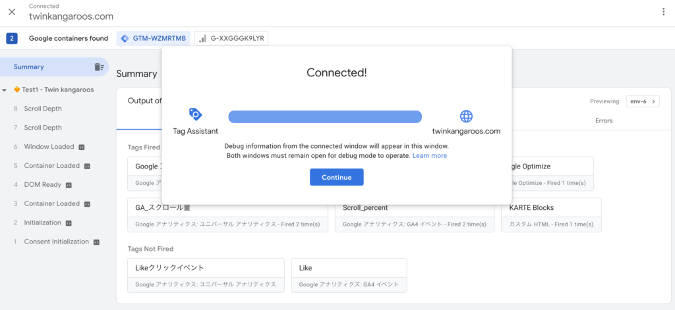675x310 pixels.
Task: Open event 8 Scroll Depth
Action: [43, 109]
